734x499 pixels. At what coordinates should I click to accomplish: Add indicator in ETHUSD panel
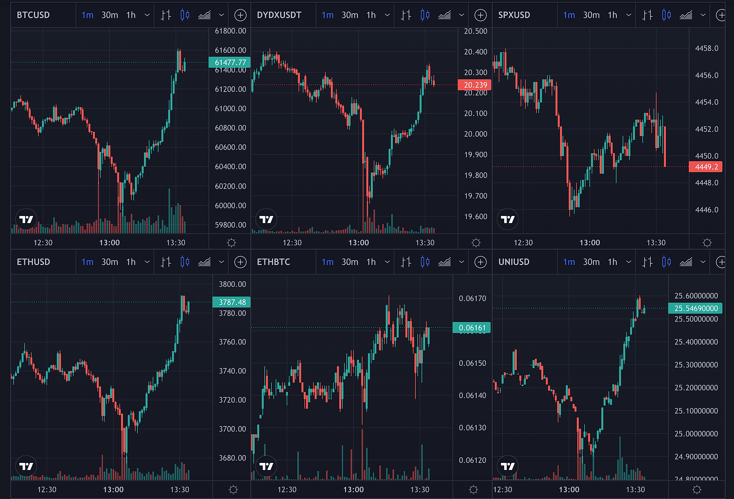(x=240, y=262)
